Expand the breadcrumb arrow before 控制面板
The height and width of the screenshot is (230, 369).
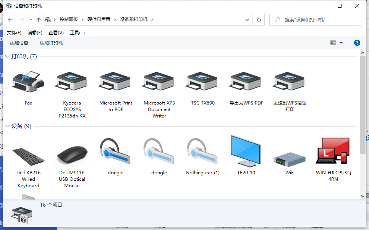click(x=55, y=20)
